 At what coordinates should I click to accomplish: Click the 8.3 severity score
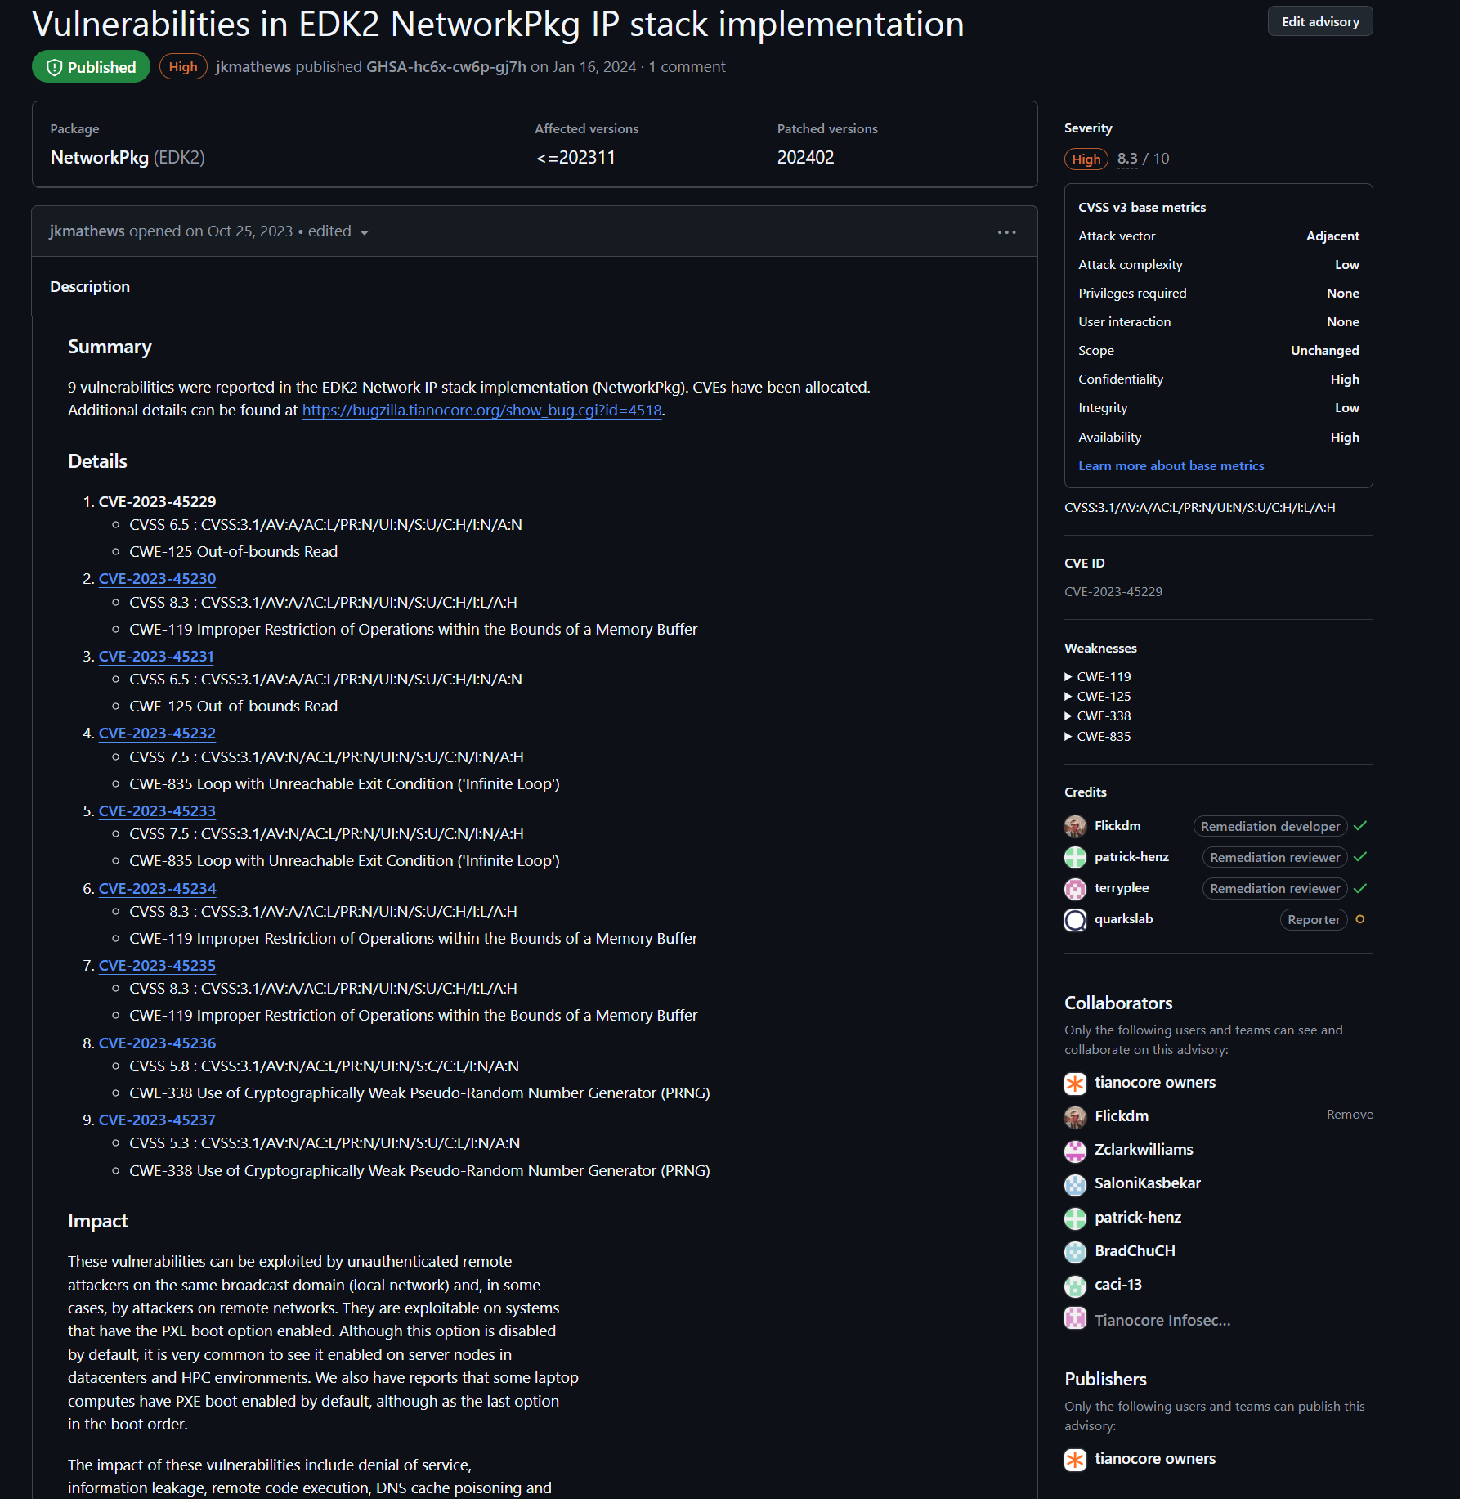pos(1126,159)
